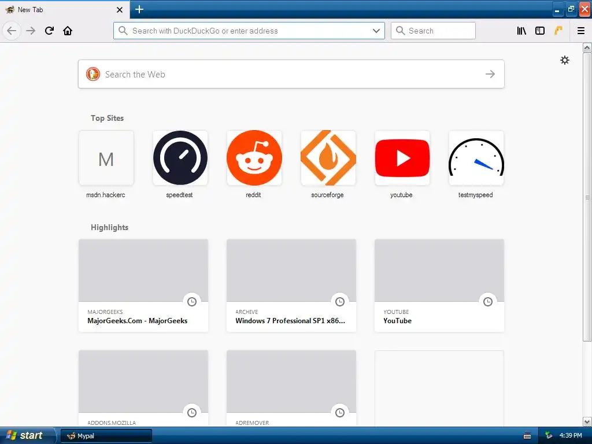Open Windows 7 Professional SP1 archive highlight
The width and height of the screenshot is (592, 444).
(x=291, y=286)
